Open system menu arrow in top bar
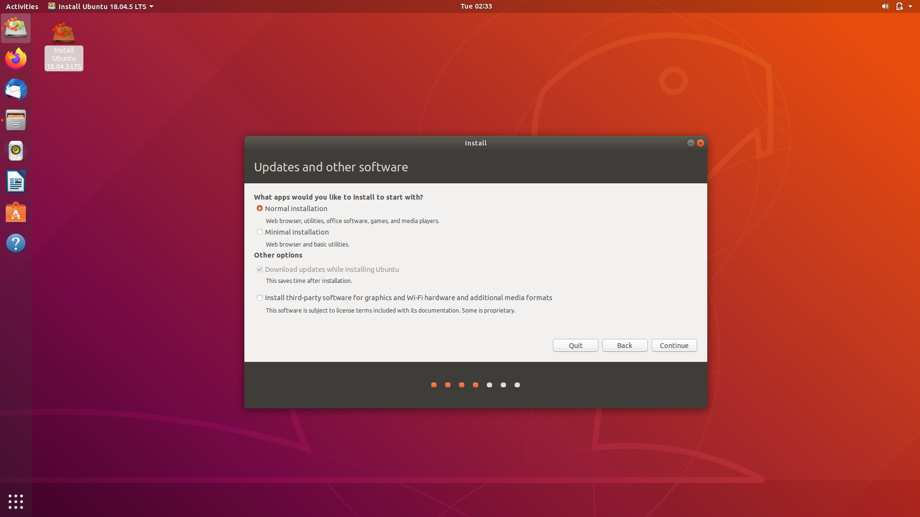This screenshot has width=920, height=517. pos(910,6)
